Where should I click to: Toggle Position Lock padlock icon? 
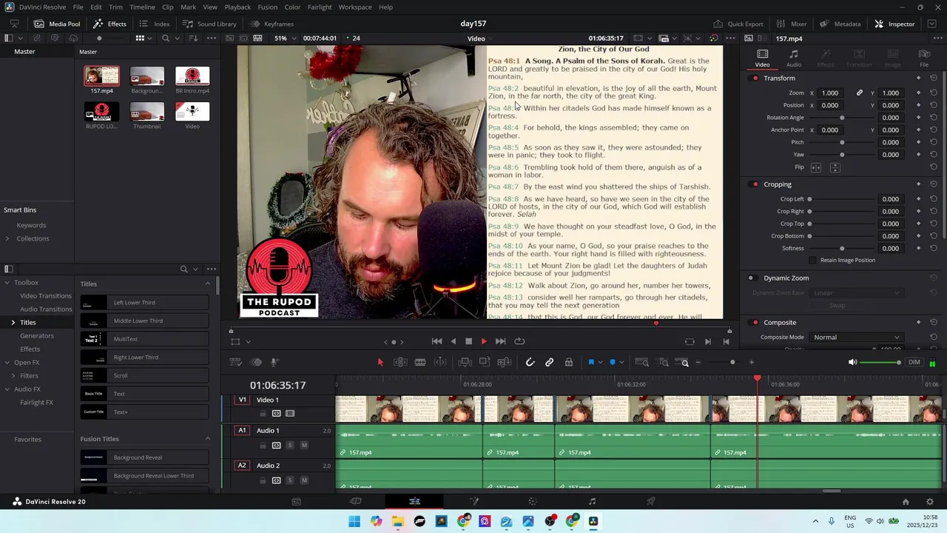tap(568, 362)
